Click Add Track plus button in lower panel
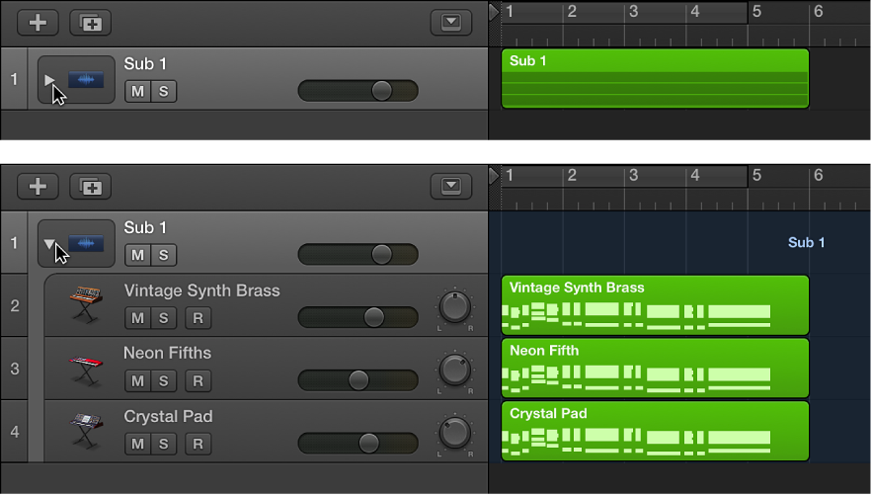 click(x=38, y=187)
